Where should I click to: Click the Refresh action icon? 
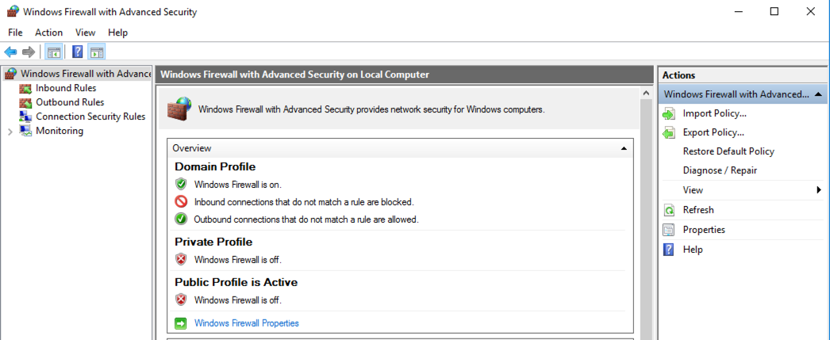click(x=669, y=210)
